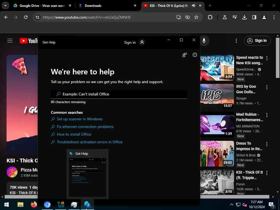
Task: Open the Get Help feedback hub icon
Action: point(185,55)
